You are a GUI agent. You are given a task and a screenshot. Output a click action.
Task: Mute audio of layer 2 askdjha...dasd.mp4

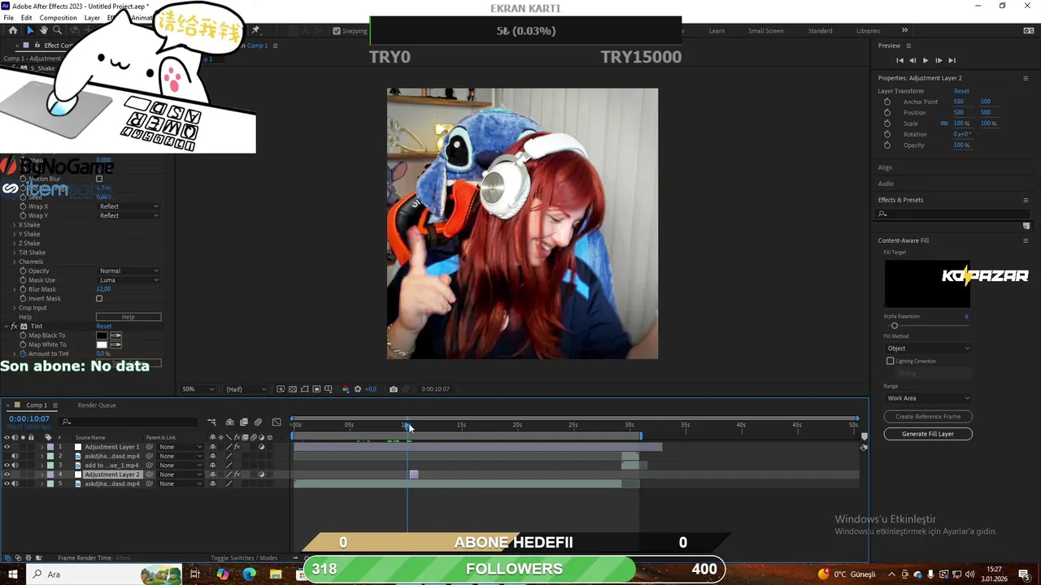coord(15,456)
